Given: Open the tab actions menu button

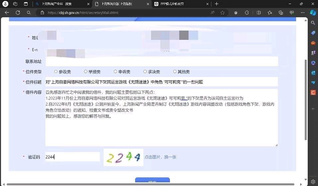Looking at the screenshot, I should click(x=26, y=4).
